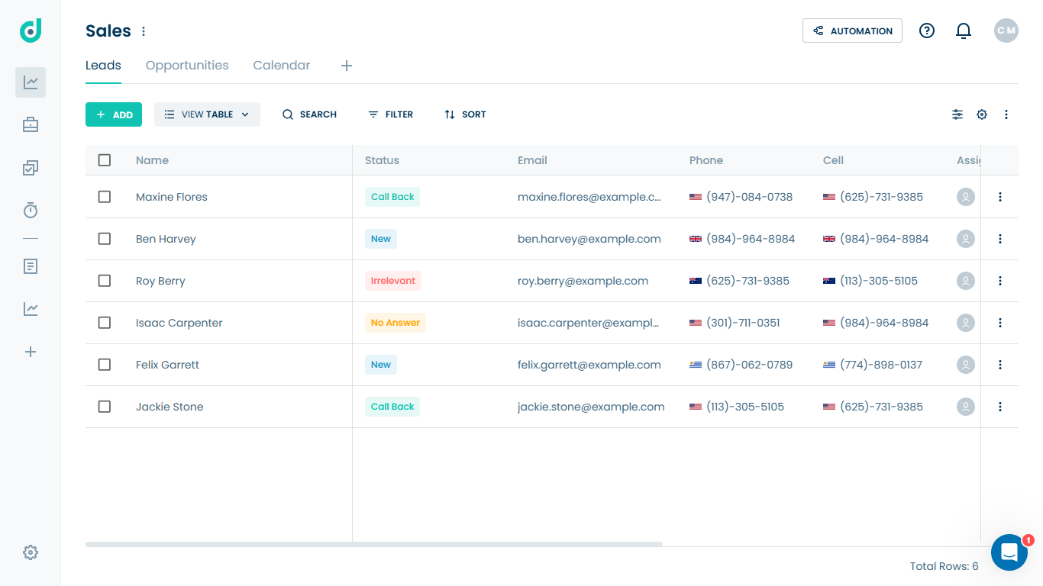The width and height of the screenshot is (1043, 586).
Task: Change Ben Harvey New status
Action: click(381, 239)
